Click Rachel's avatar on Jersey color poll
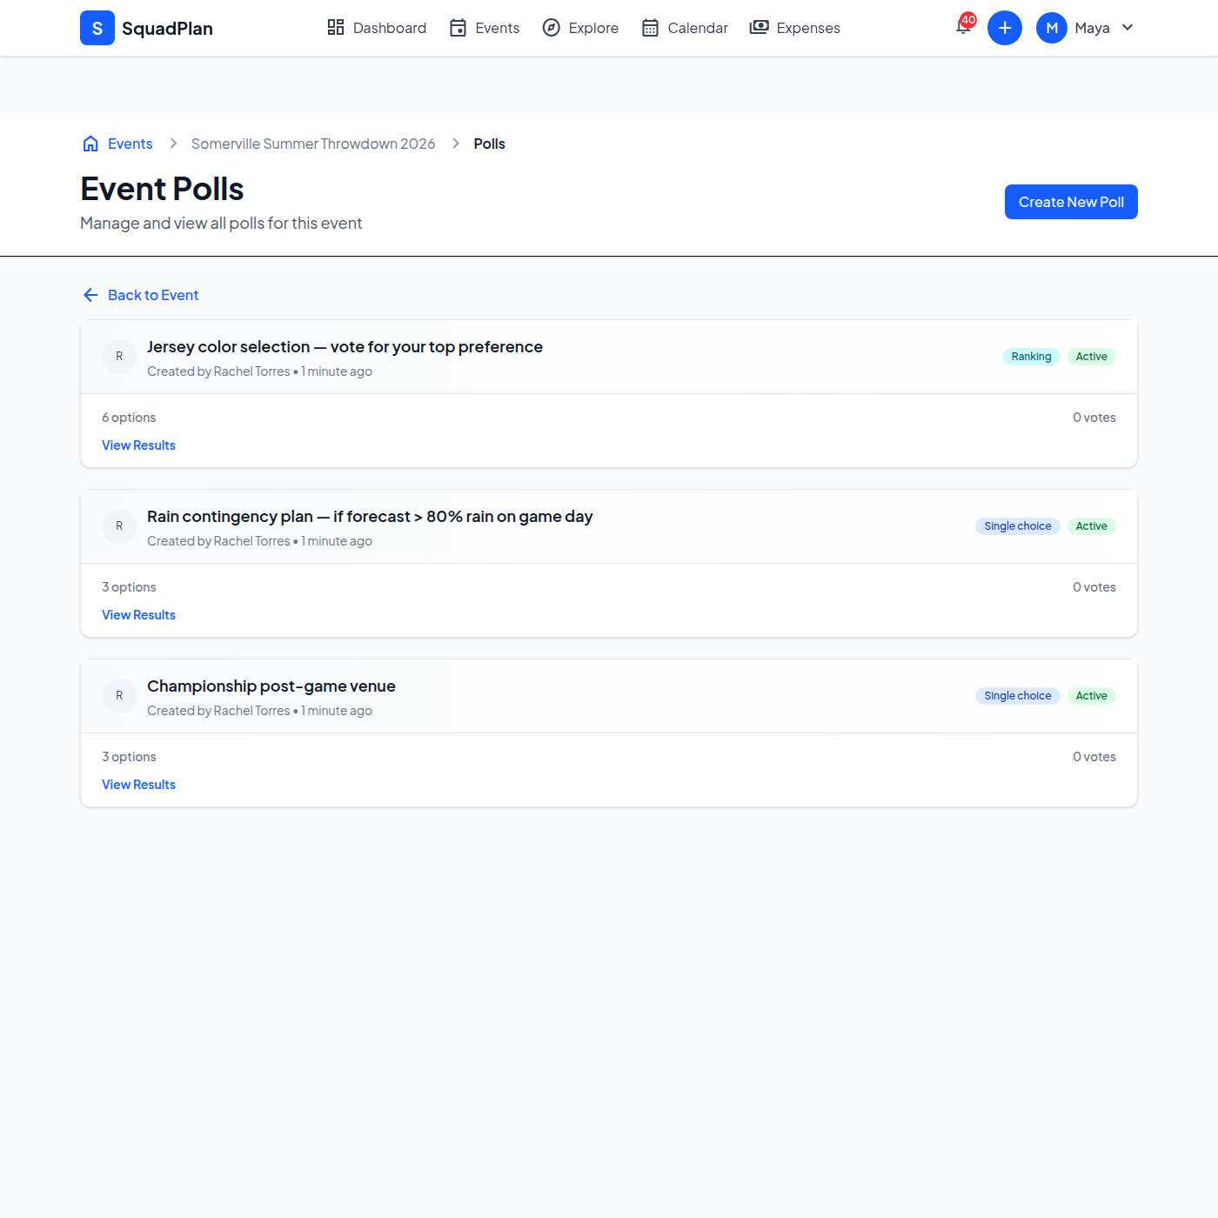The image size is (1218, 1218). point(119,357)
